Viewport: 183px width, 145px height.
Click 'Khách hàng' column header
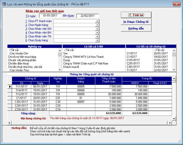click(81, 80)
